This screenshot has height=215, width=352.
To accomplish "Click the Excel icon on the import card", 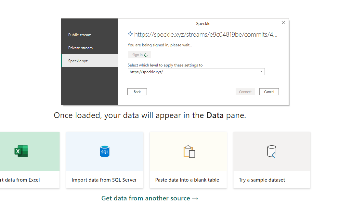I will coord(21,151).
